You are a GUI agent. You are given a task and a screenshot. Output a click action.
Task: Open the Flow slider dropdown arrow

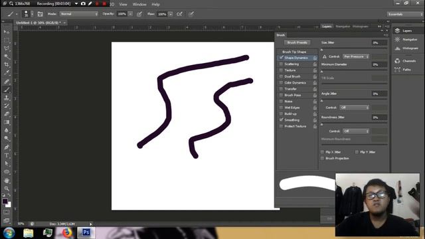(171, 14)
